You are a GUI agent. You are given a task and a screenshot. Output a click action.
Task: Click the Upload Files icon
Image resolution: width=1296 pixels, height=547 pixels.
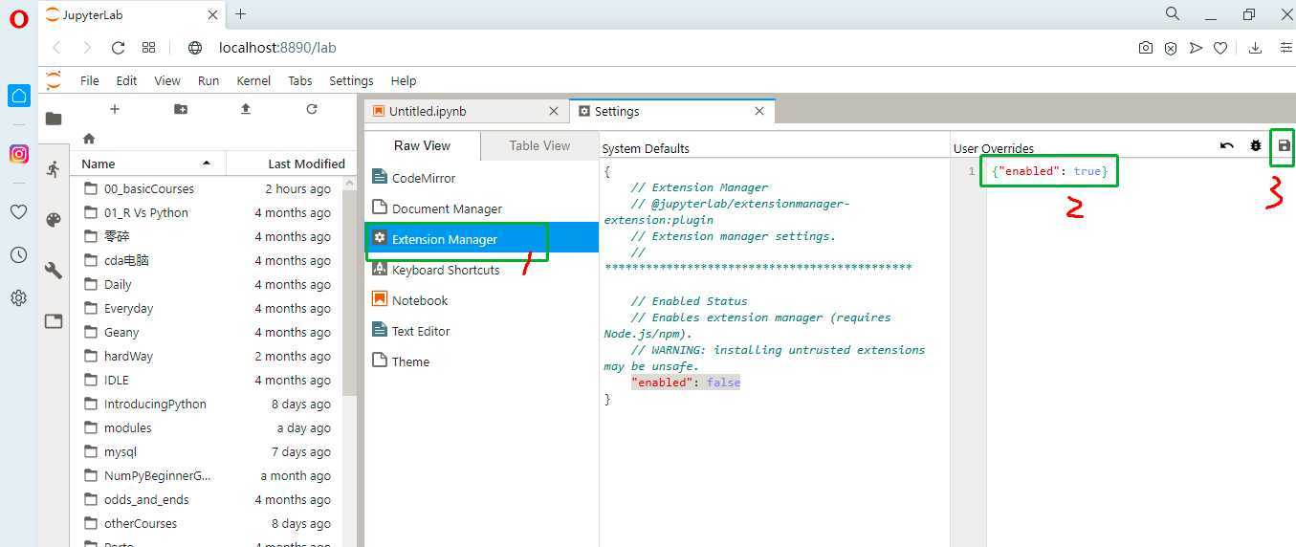(x=246, y=109)
